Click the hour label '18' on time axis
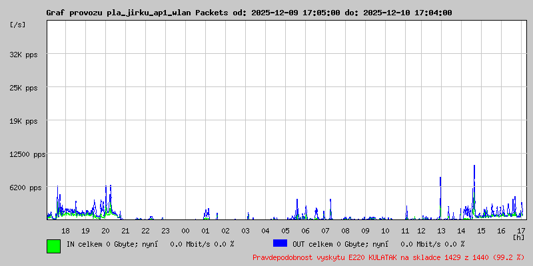The height and width of the screenshot is (266, 533). [x=65, y=231]
